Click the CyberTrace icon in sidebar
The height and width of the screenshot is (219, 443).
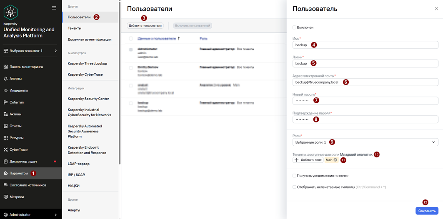click(x=6, y=149)
